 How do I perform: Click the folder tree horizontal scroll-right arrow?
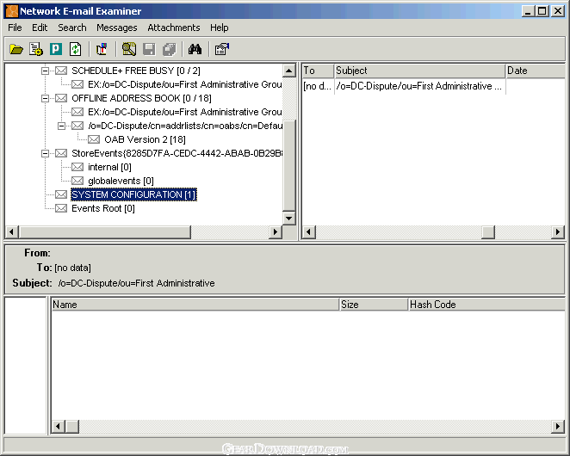tap(276, 231)
